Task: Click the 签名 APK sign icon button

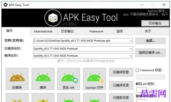Action: 69,79
